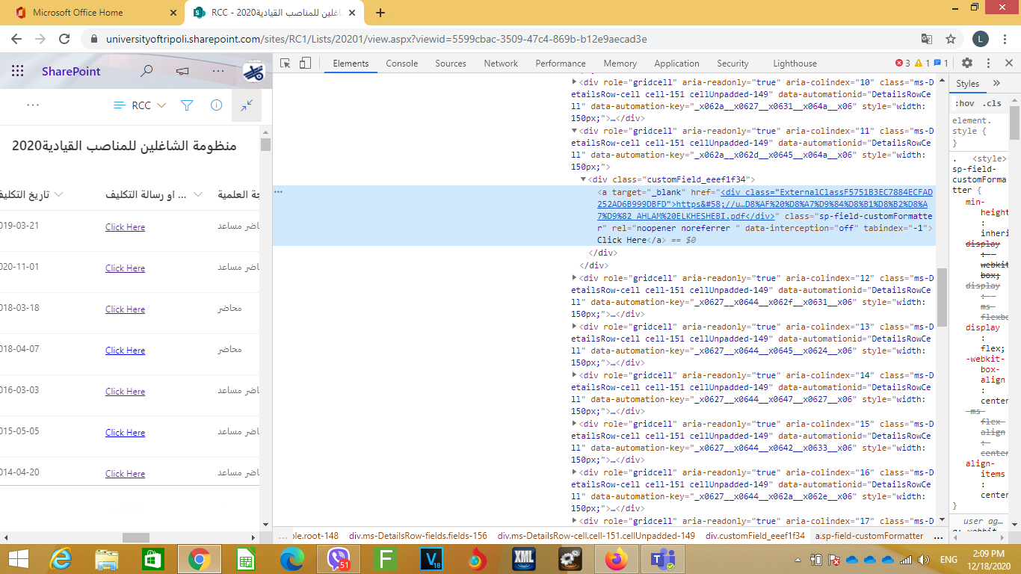Viewport: 1021px width, 574px height.
Task: Open the RCC view switcher dropdown
Action: click(x=140, y=105)
